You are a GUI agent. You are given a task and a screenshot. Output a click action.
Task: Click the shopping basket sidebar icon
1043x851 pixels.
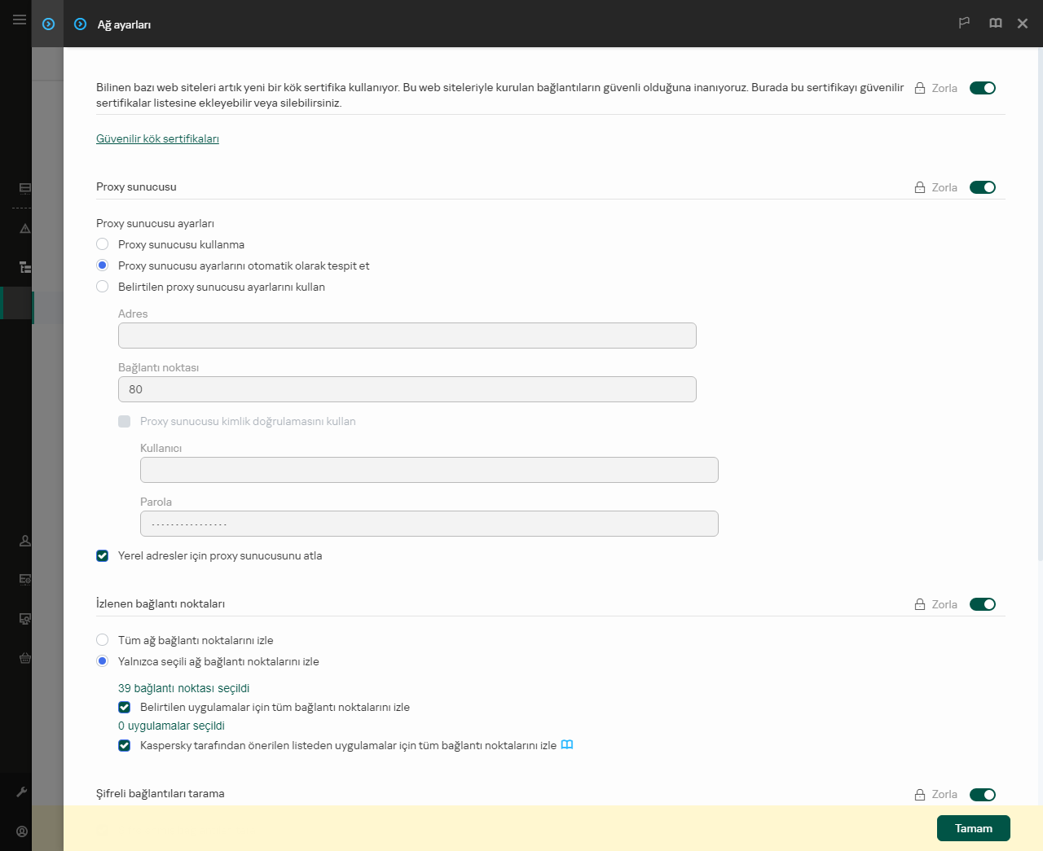coord(25,658)
